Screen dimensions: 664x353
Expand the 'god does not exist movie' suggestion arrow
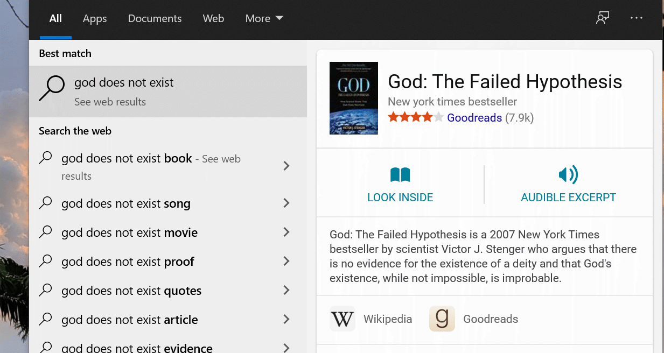coord(286,232)
